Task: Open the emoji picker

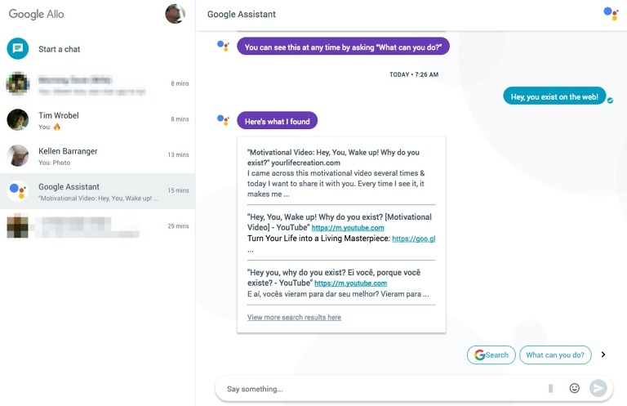Action: [x=575, y=388]
